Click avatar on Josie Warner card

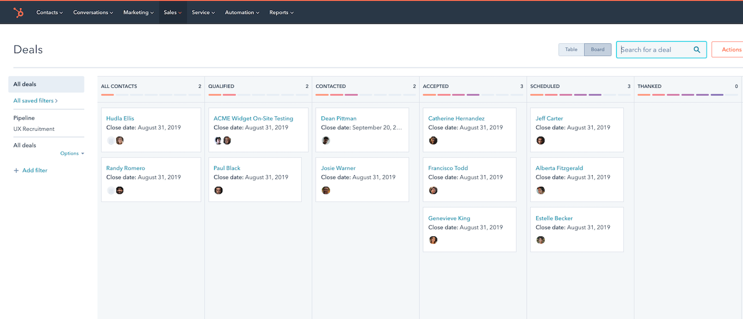326,190
